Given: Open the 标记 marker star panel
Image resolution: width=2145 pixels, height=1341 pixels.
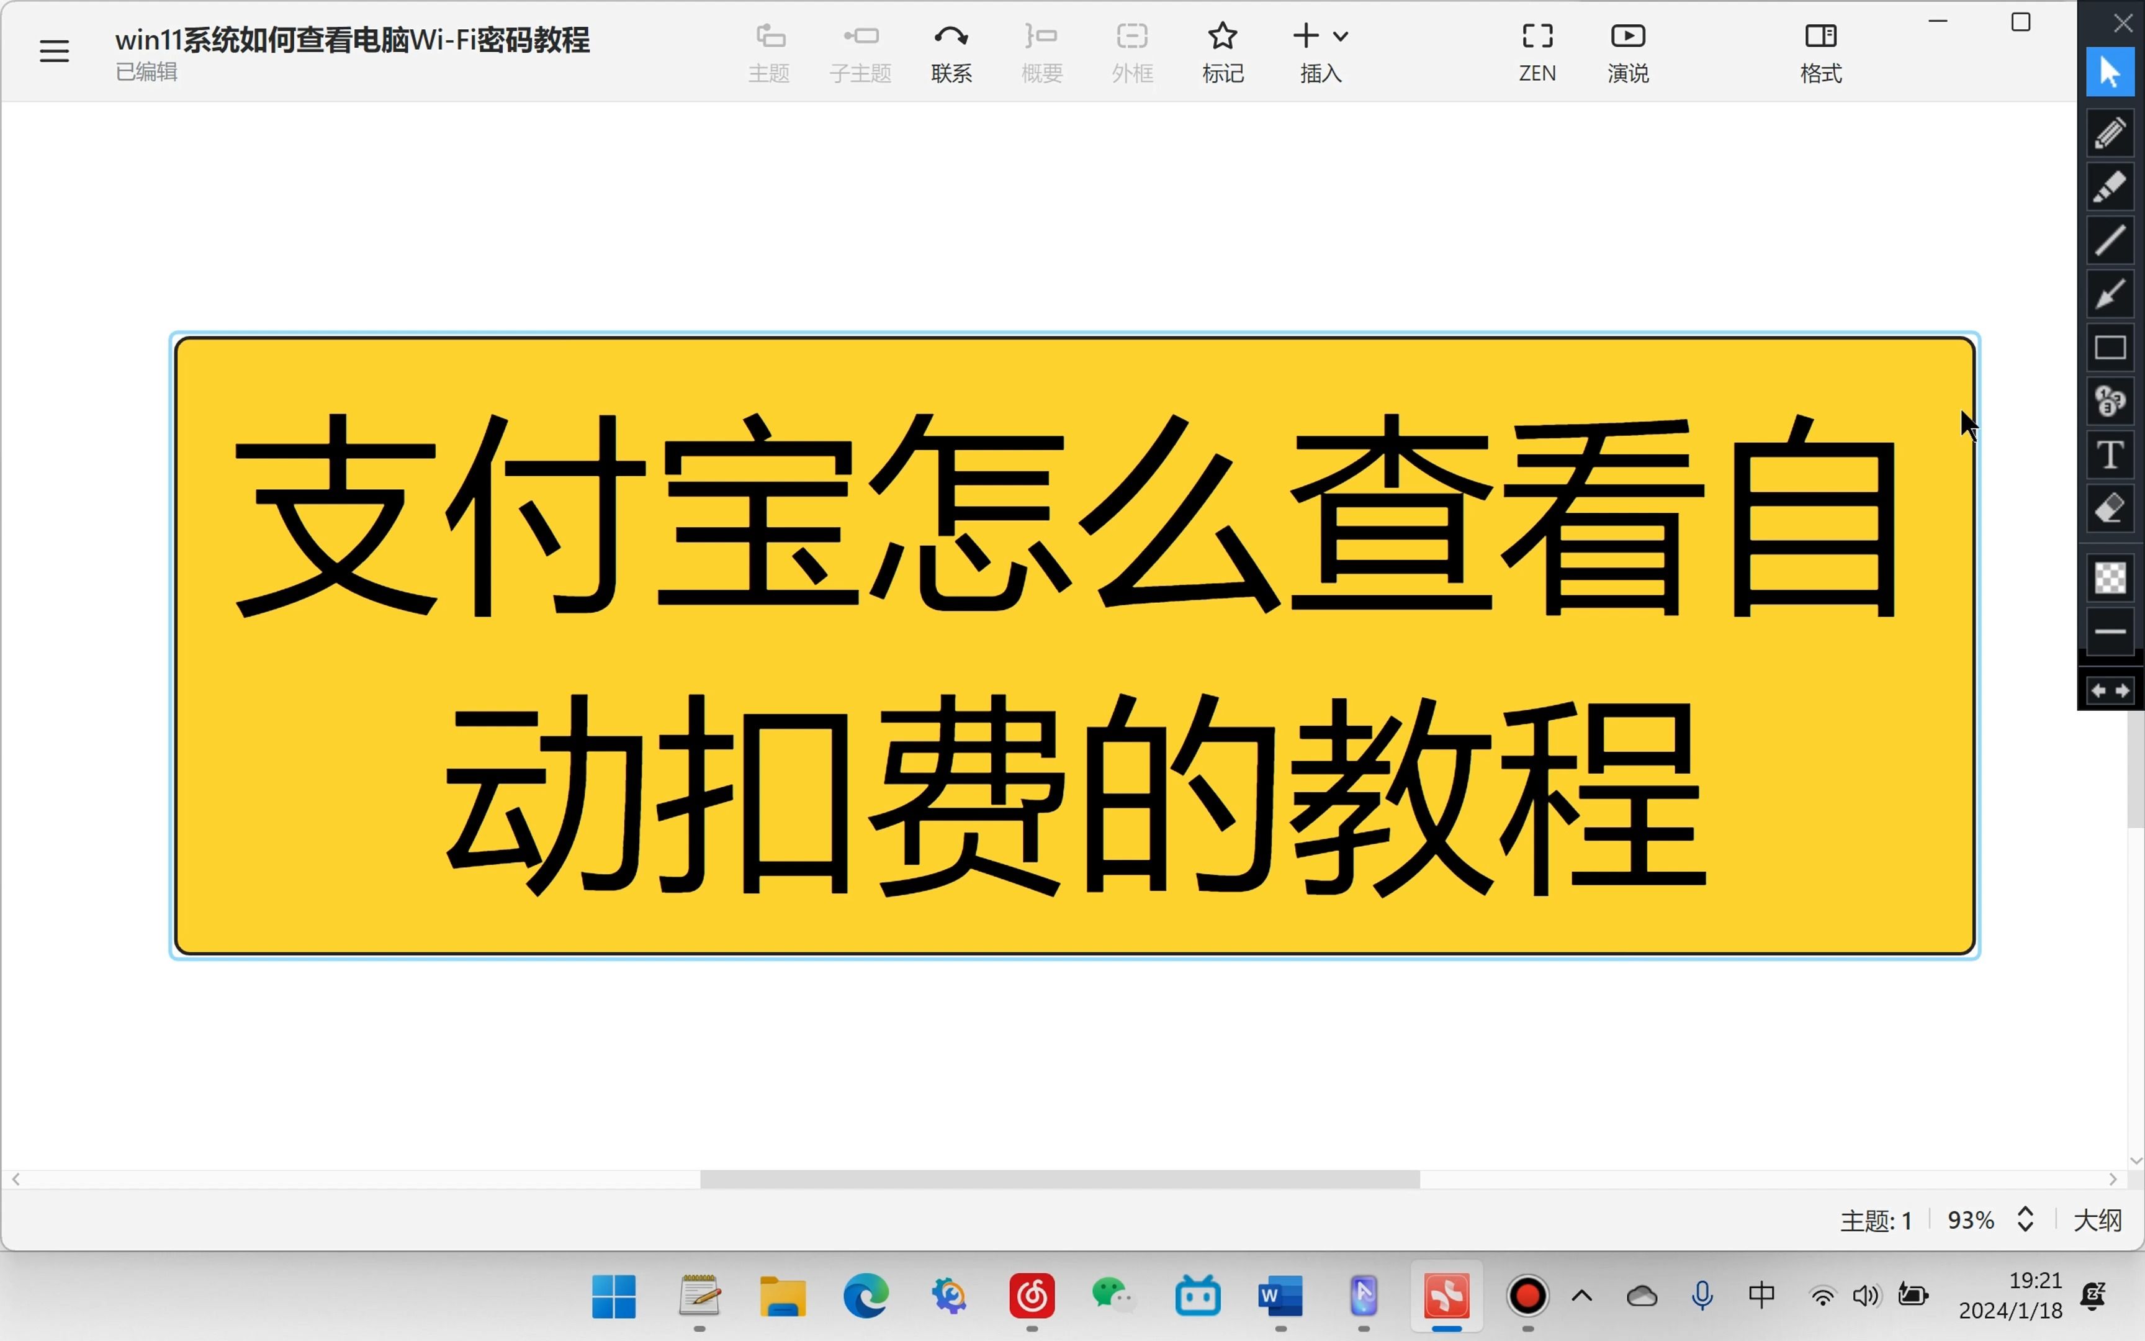Looking at the screenshot, I should [1222, 53].
